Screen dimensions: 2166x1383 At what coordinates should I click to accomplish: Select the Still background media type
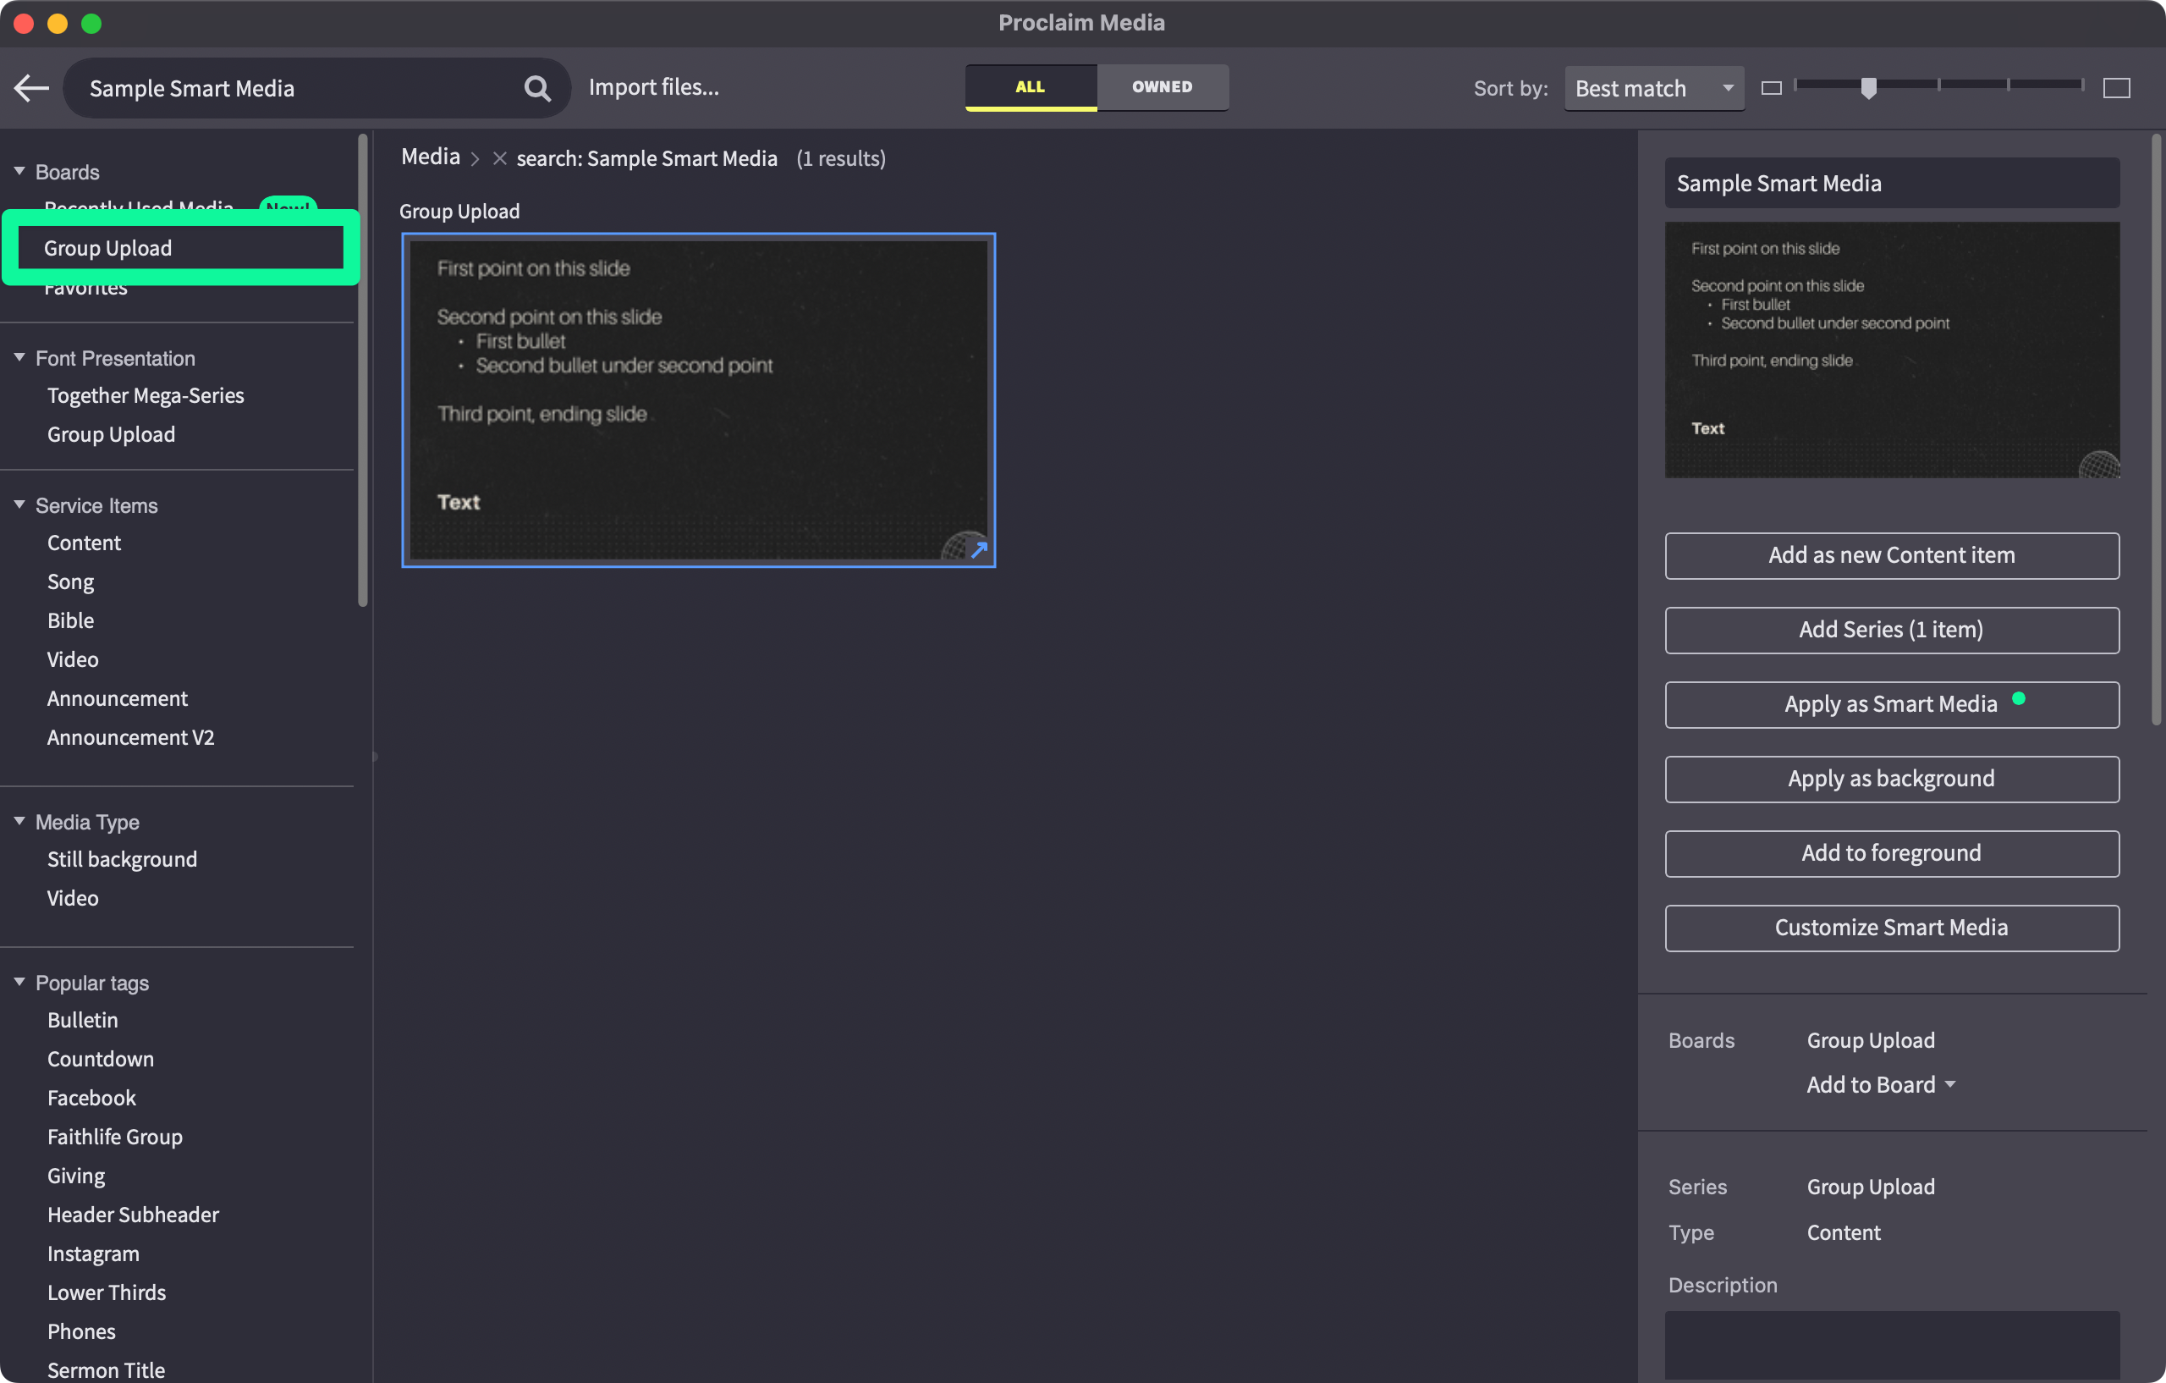coord(122,858)
